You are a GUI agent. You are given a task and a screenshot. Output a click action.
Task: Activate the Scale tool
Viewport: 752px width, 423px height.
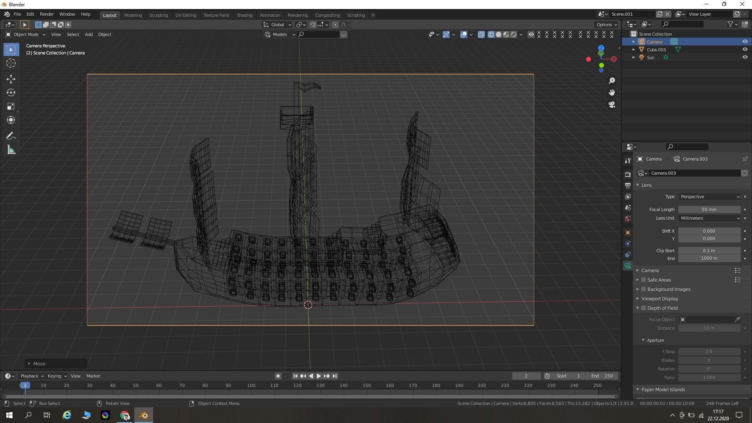[x=11, y=107]
